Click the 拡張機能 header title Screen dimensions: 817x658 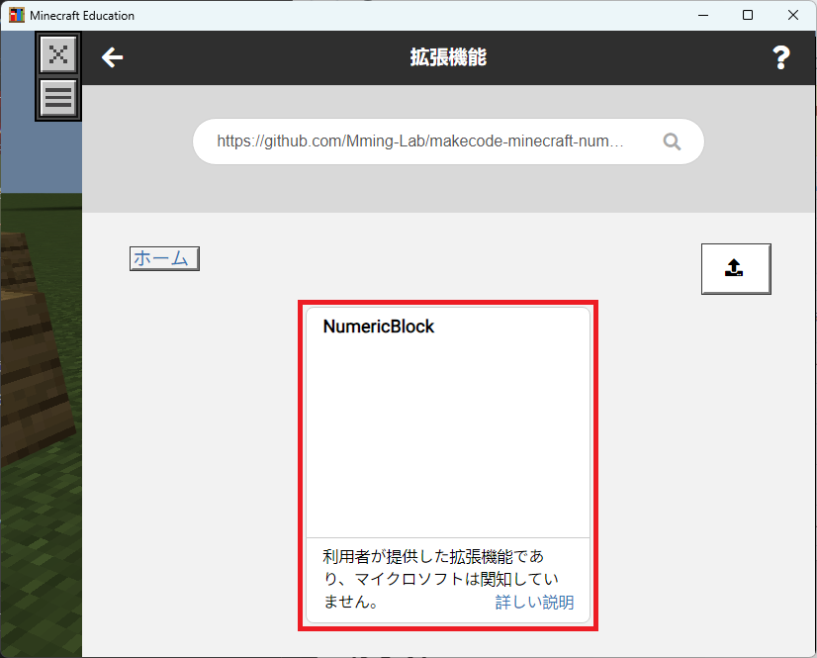click(448, 58)
